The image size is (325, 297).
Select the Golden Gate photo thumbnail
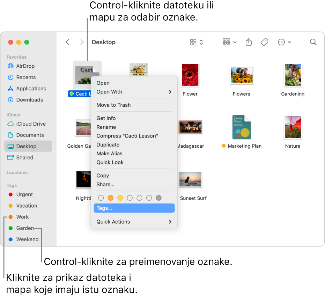pyautogui.click(x=83, y=127)
